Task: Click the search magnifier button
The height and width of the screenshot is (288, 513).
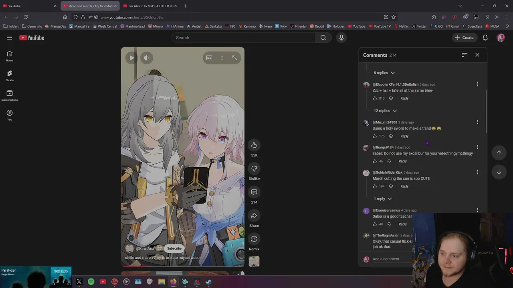Action: [x=323, y=38]
